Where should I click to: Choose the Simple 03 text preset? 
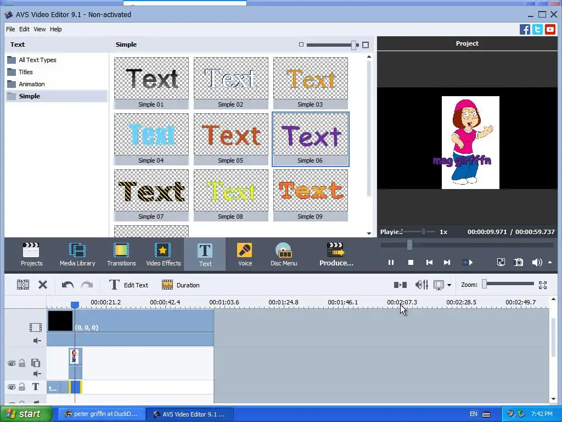click(311, 83)
